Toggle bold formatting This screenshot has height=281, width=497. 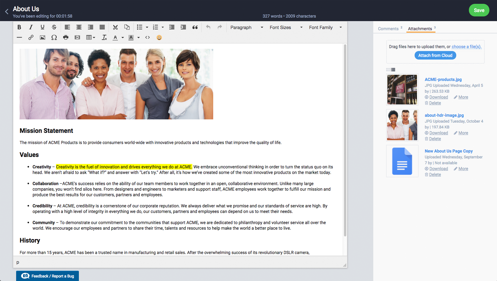[19, 27]
